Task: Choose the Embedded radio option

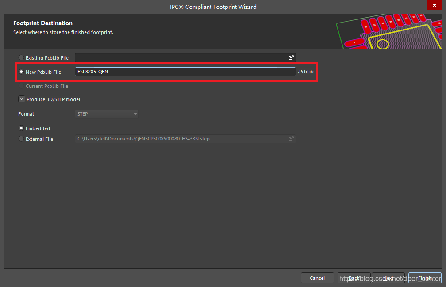Action: pos(21,128)
